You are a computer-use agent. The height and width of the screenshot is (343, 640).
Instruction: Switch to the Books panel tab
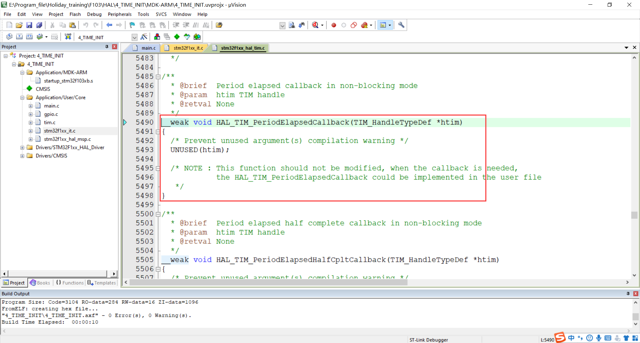pos(40,283)
